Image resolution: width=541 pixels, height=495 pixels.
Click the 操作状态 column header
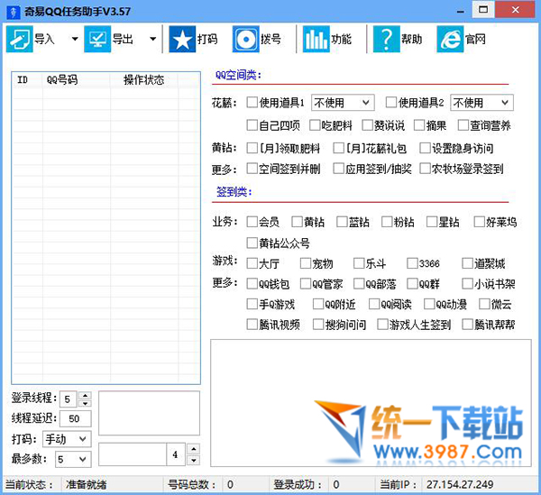point(144,80)
